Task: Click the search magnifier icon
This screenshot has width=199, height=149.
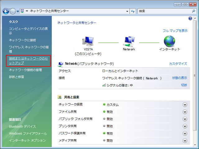Action: point(194,11)
